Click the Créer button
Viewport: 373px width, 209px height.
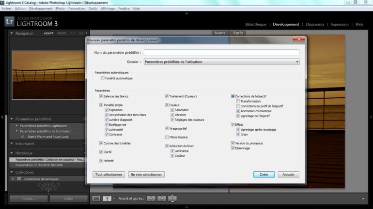point(264,174)
